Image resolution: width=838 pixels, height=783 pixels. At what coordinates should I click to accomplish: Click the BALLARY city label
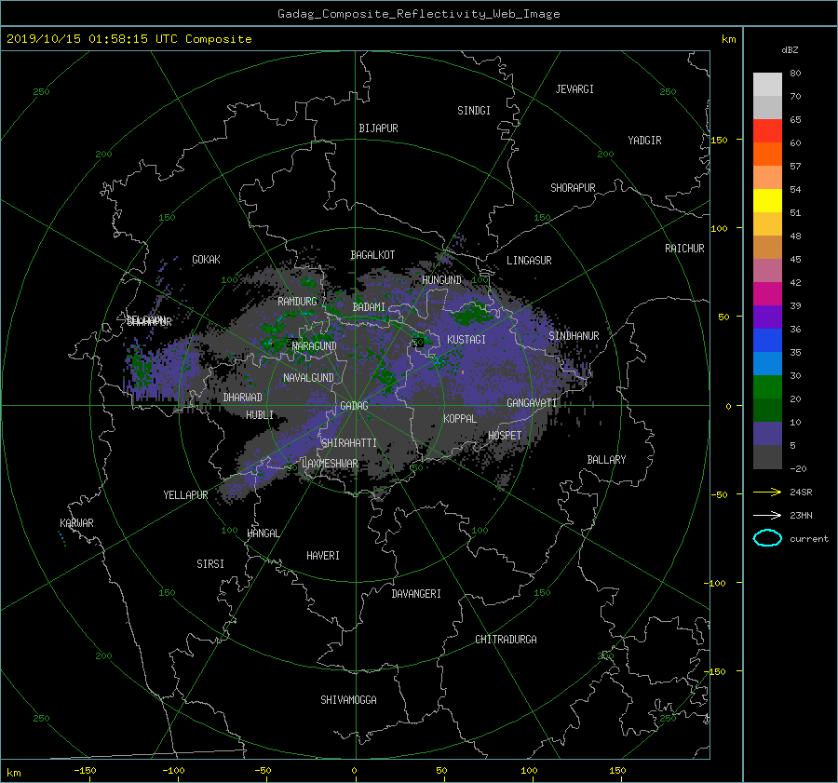(606, 460)
